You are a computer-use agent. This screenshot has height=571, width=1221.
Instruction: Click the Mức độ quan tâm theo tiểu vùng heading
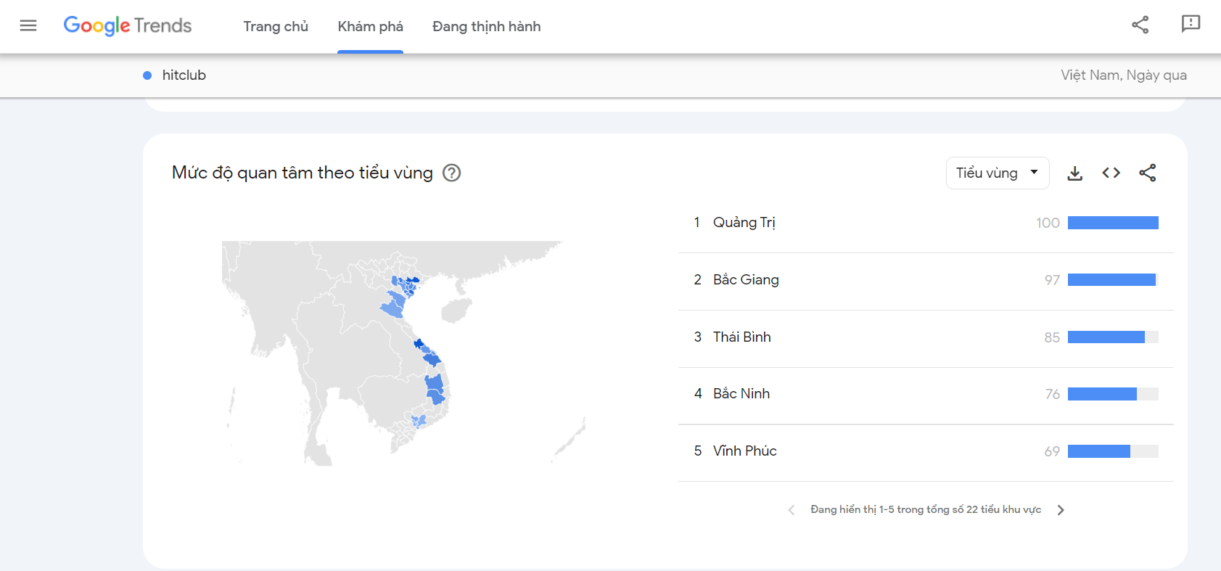pos(303,173)
